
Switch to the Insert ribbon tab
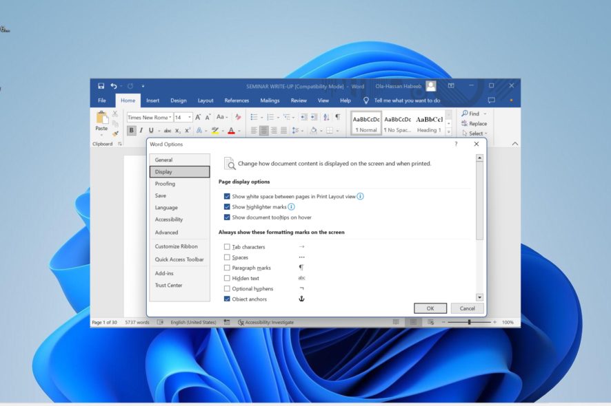coord(152,100)
